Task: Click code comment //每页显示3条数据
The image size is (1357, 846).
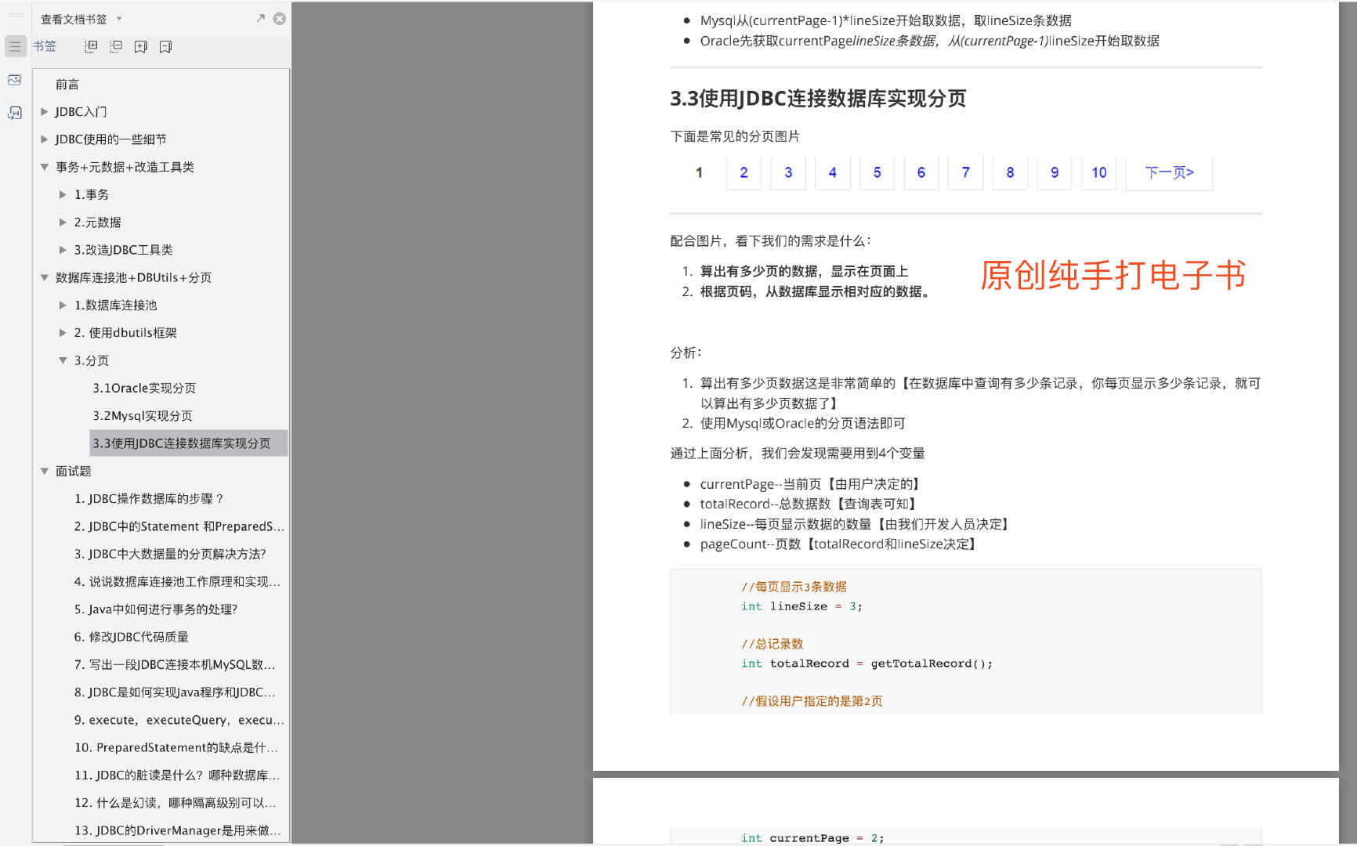Action: tap(794, 587)
